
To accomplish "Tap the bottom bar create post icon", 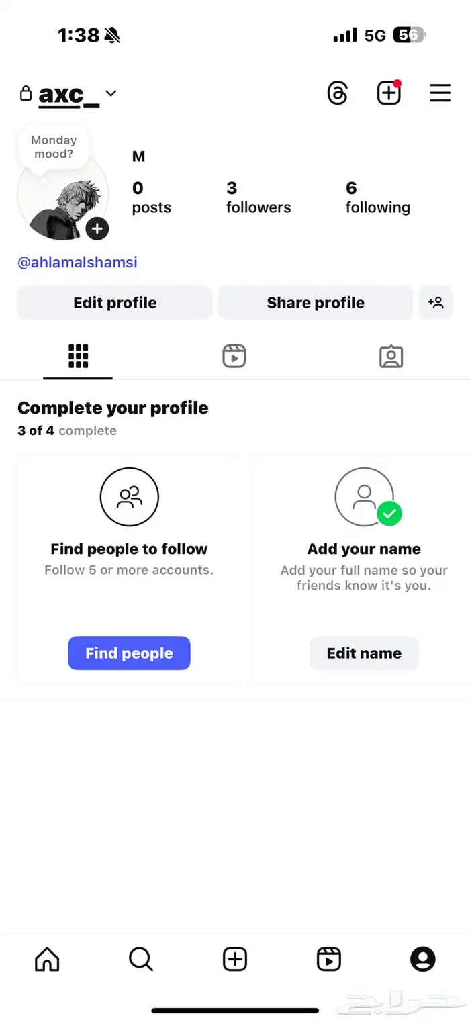I will 235,959.
